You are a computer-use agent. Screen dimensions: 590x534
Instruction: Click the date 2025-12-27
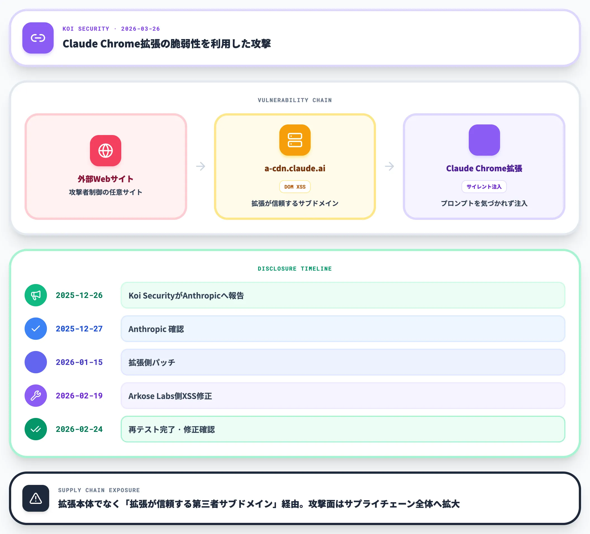coord(79,329)
